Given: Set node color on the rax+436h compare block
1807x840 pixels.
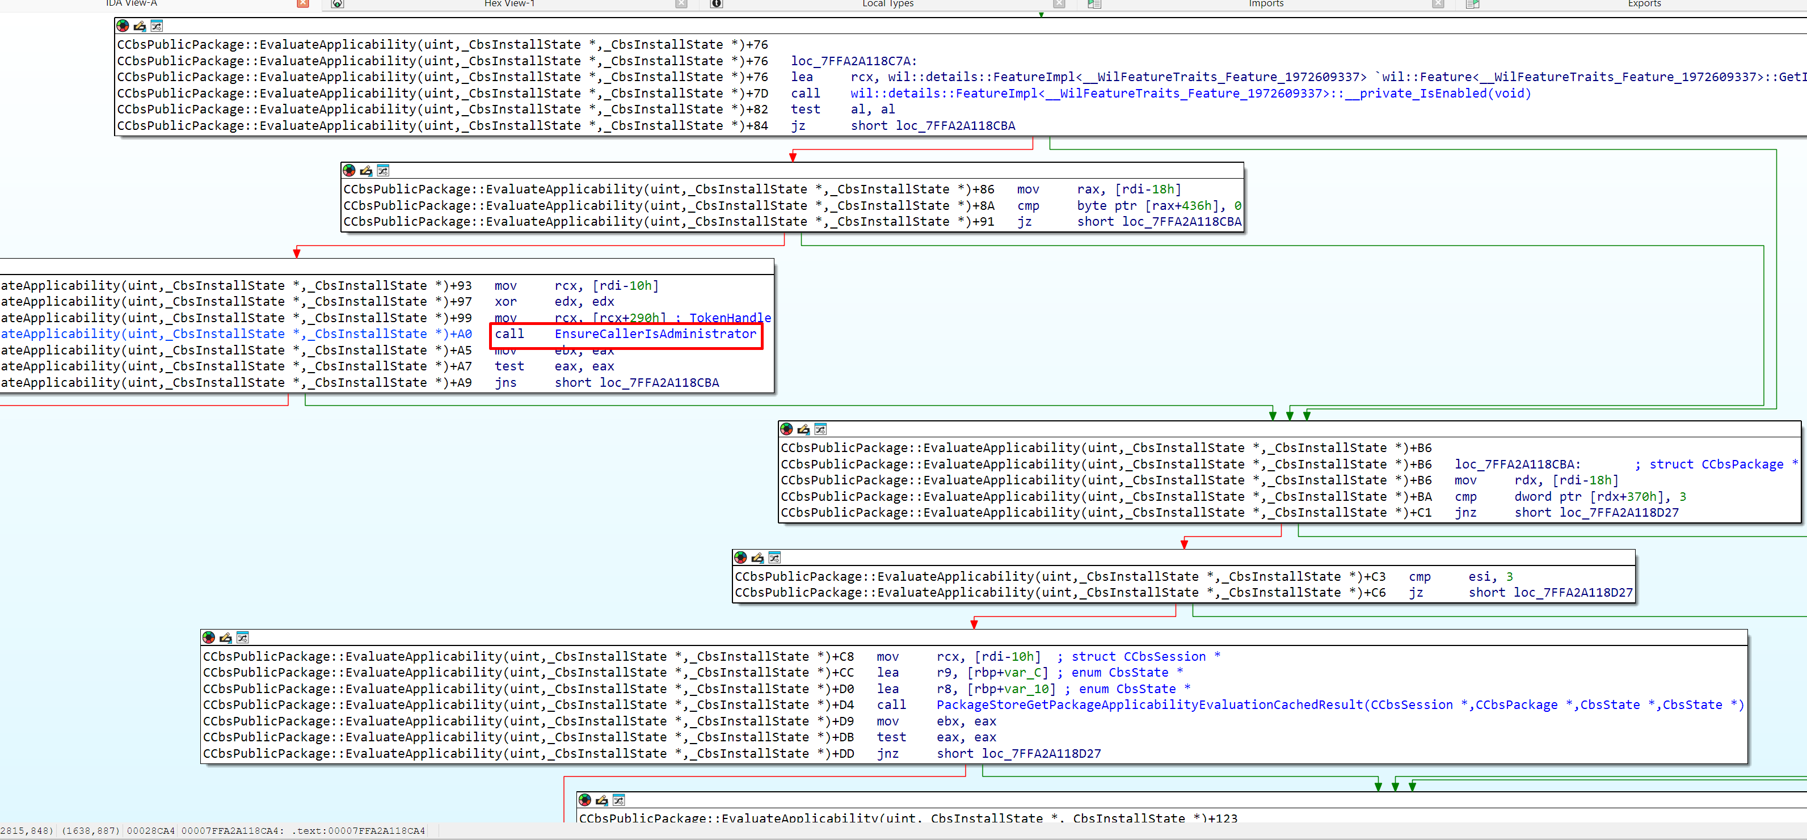Looking at the screenshot, I should [x=349, y=170].
